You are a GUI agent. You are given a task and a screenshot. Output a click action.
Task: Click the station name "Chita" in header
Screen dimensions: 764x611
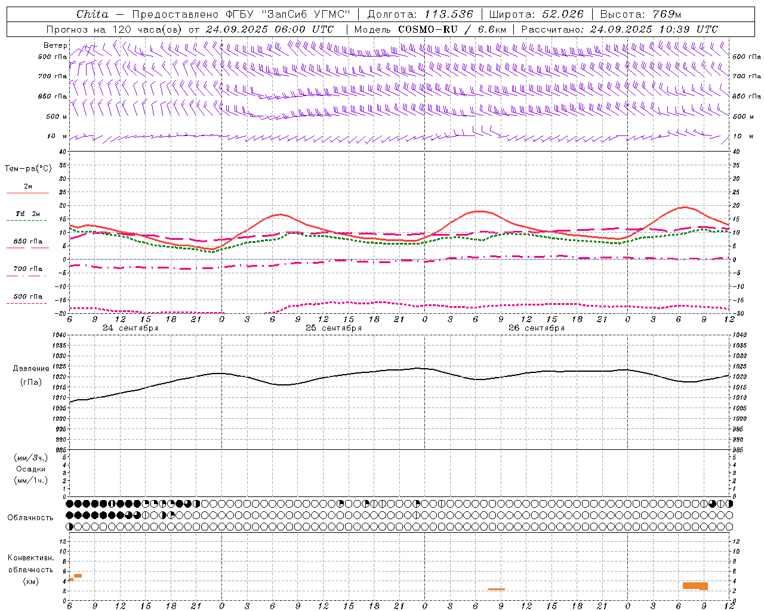pos(93,14)
